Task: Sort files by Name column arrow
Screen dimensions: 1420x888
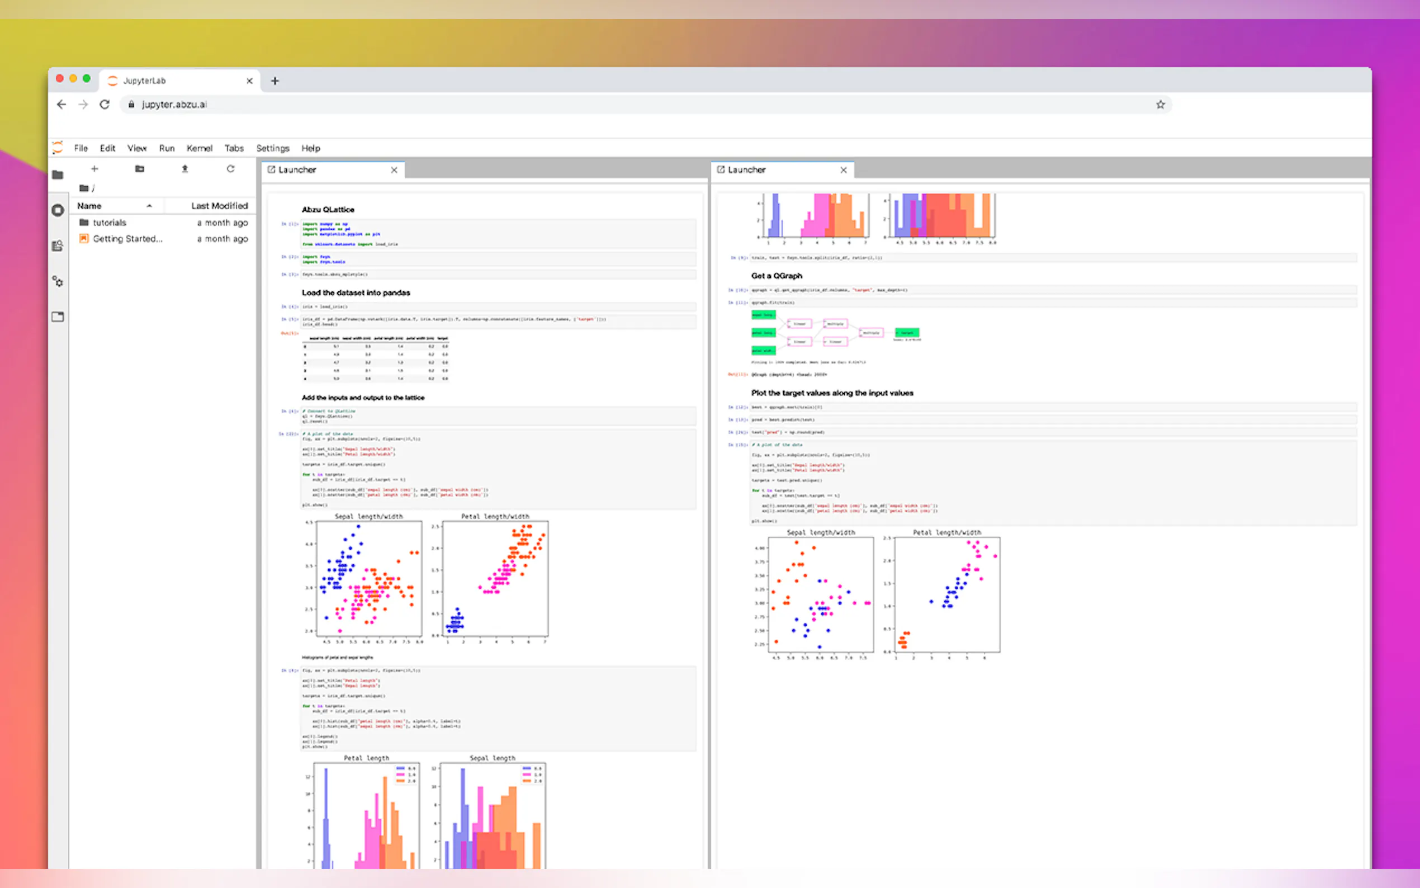Action: tap(149, 206)
